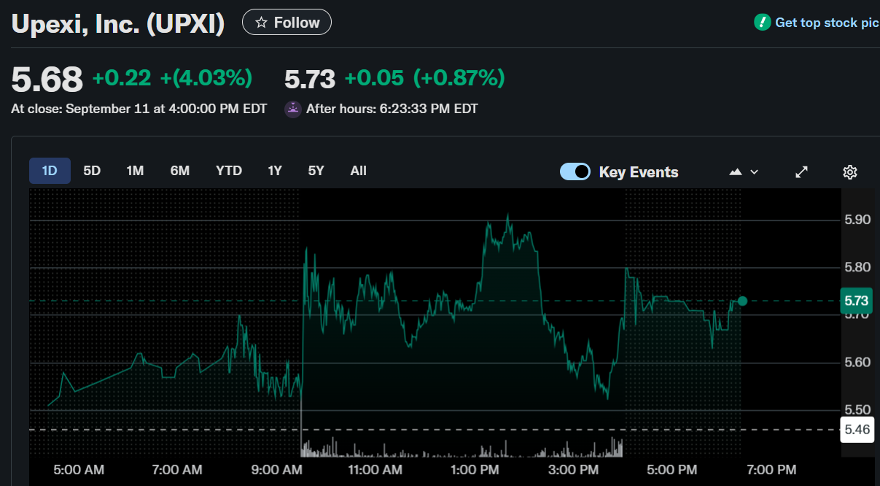The height and width of the screenshot is (486, 880).
Task: Follow the Upexi stock
Action: [287, 23]
